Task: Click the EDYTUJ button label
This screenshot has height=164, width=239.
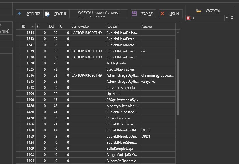Action: point(60,14)
